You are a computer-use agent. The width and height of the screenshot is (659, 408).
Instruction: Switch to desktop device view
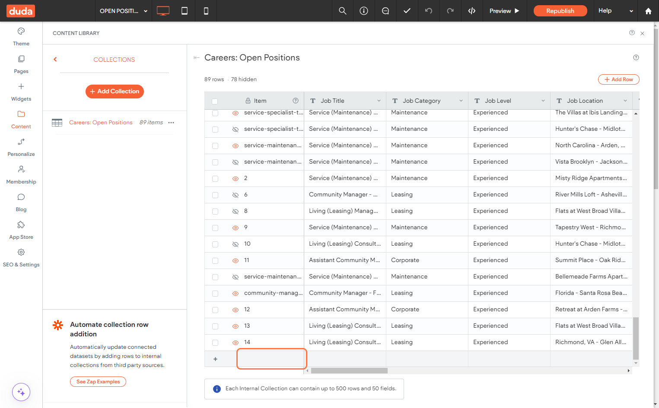[x=163, y=11]
